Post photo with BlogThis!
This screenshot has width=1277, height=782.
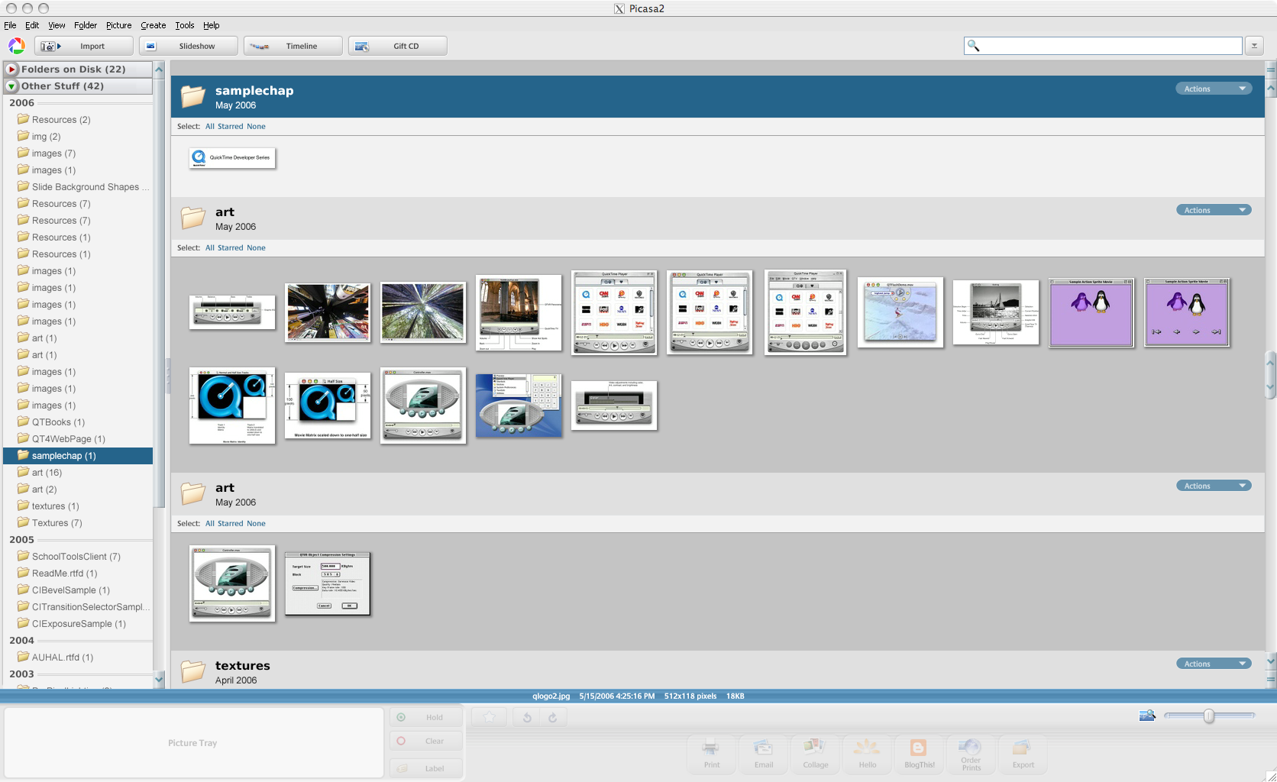(919, 755)
